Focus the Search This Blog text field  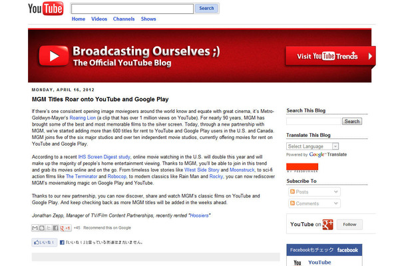coord(314,121)
